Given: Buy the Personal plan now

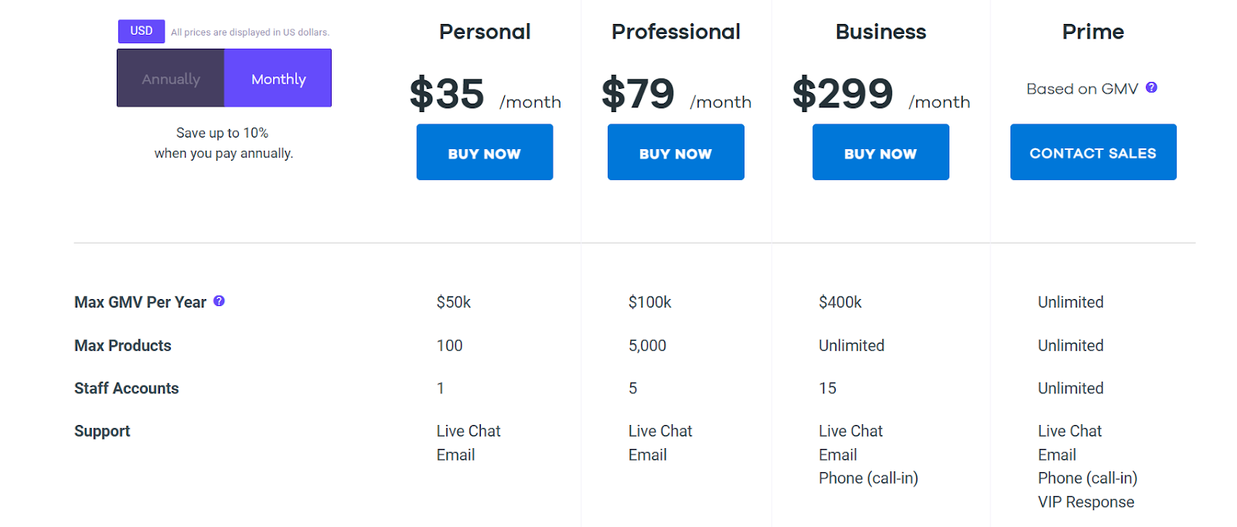Looking at the screenshot, I should pyautogui.click(x=485, y=152).
